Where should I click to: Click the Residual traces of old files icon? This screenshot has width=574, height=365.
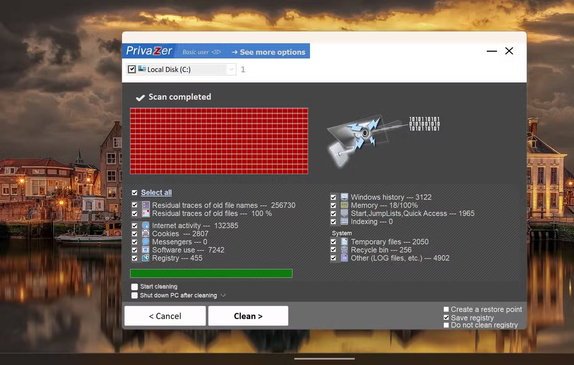tap(146, 213)
